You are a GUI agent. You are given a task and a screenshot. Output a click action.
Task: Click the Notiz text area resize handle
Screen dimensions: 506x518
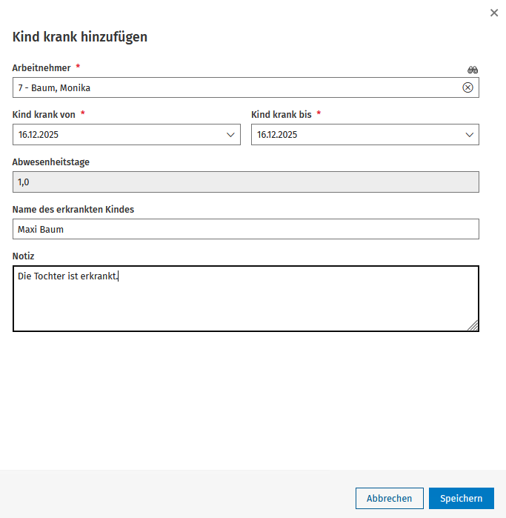(x=473, y=326)
